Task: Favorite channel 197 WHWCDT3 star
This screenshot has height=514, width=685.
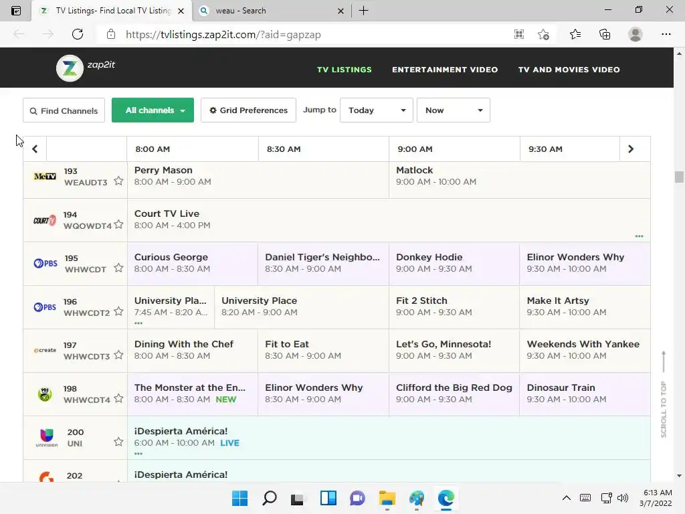Action: 118,355
